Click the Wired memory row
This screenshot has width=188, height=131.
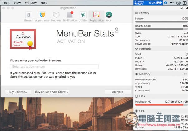click(x=161, y=87)
